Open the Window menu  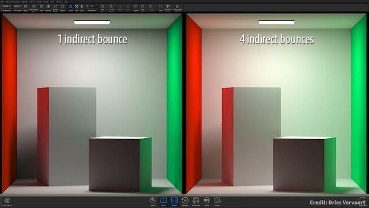tap(59, 2)
